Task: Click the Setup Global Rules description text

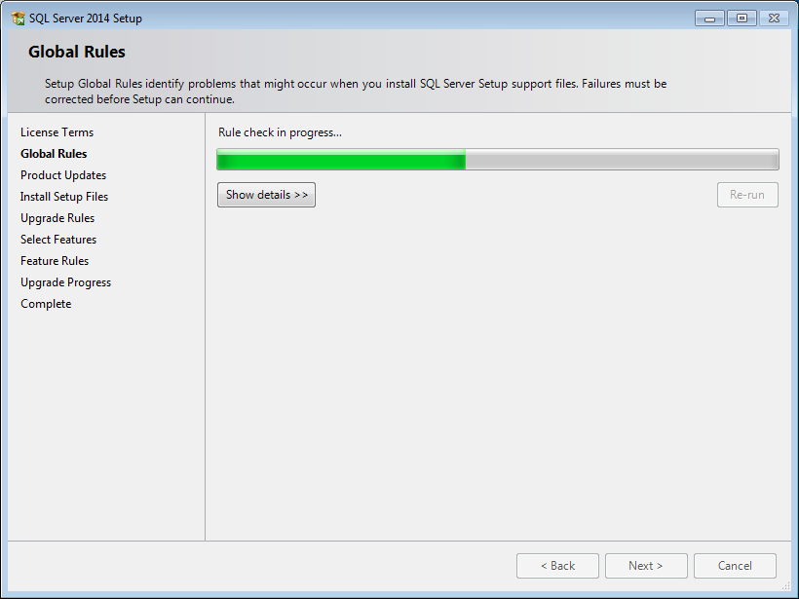Action: pos(356,92)
